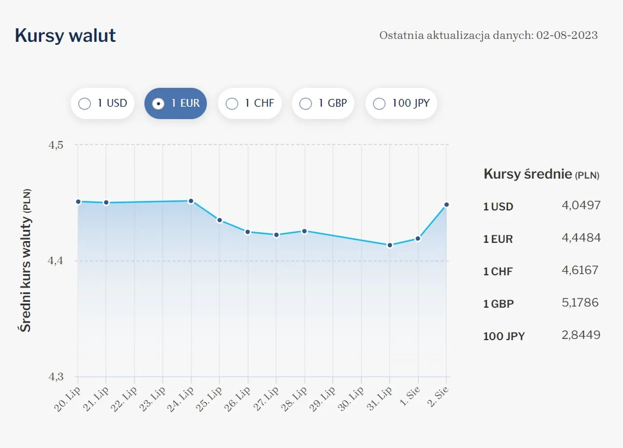Click the Średni kurs waluty axis title
This screenshot has width=623, height=448.
[25, 260]
